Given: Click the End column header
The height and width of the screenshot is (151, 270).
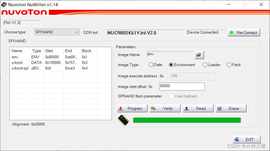Looking at the screenshot, I should tap(72, 51).
